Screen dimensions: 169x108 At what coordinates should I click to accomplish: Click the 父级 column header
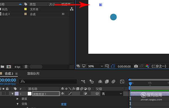coord(99,89)
